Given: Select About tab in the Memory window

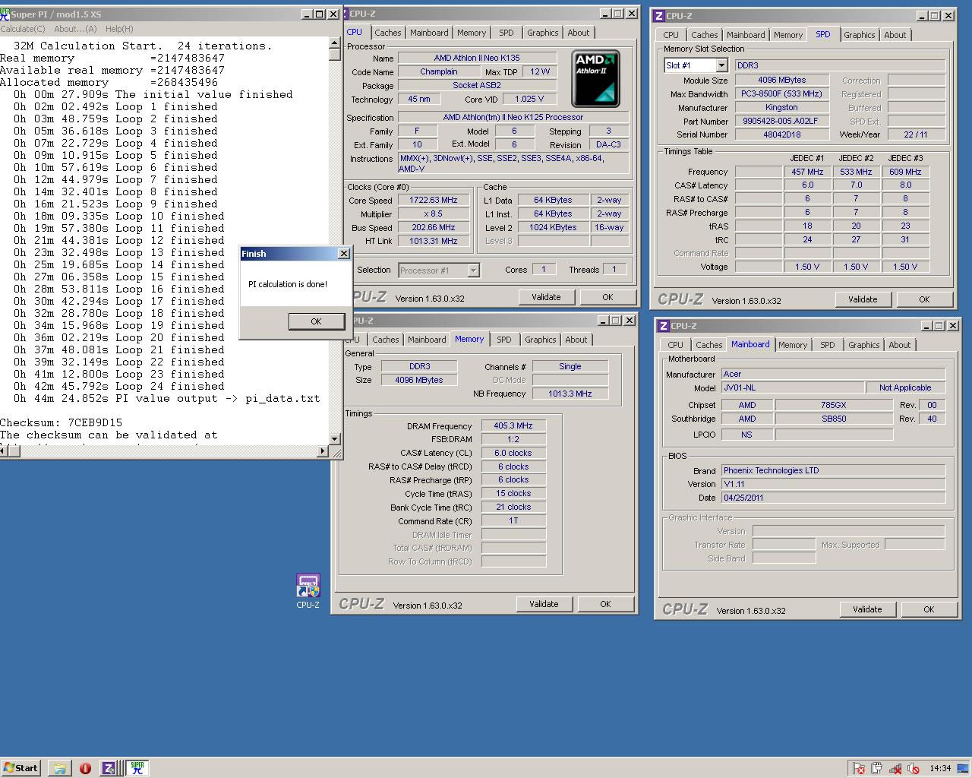Looking at the screenshot, I should pos(576,340).
